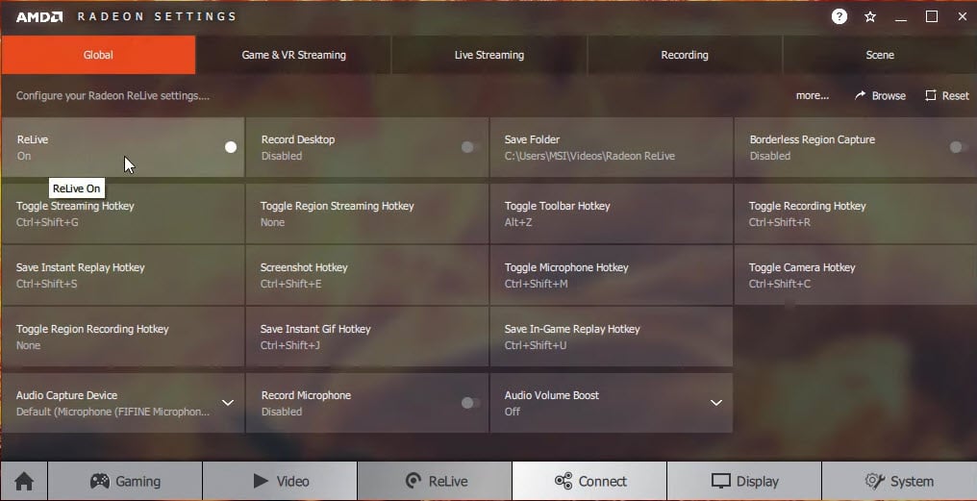Click the star favorites icon

870,16
